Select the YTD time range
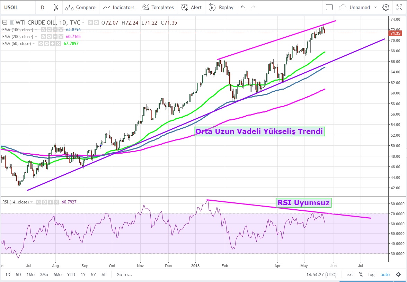Viewport: 407px width, 282px height. [x=71, y=275]
